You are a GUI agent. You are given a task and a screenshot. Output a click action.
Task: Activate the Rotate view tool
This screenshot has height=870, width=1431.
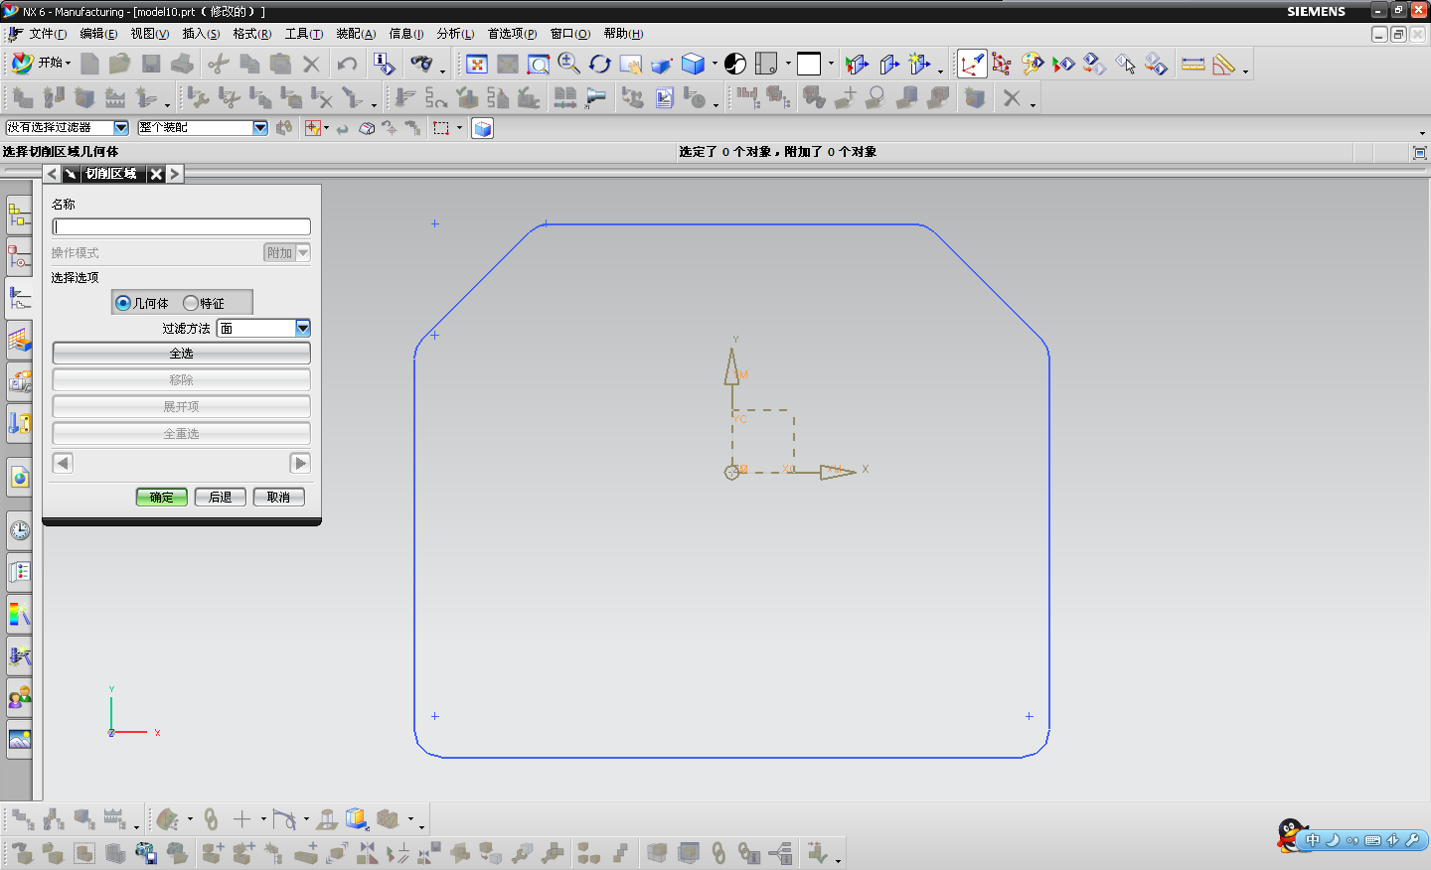point(599,65)
